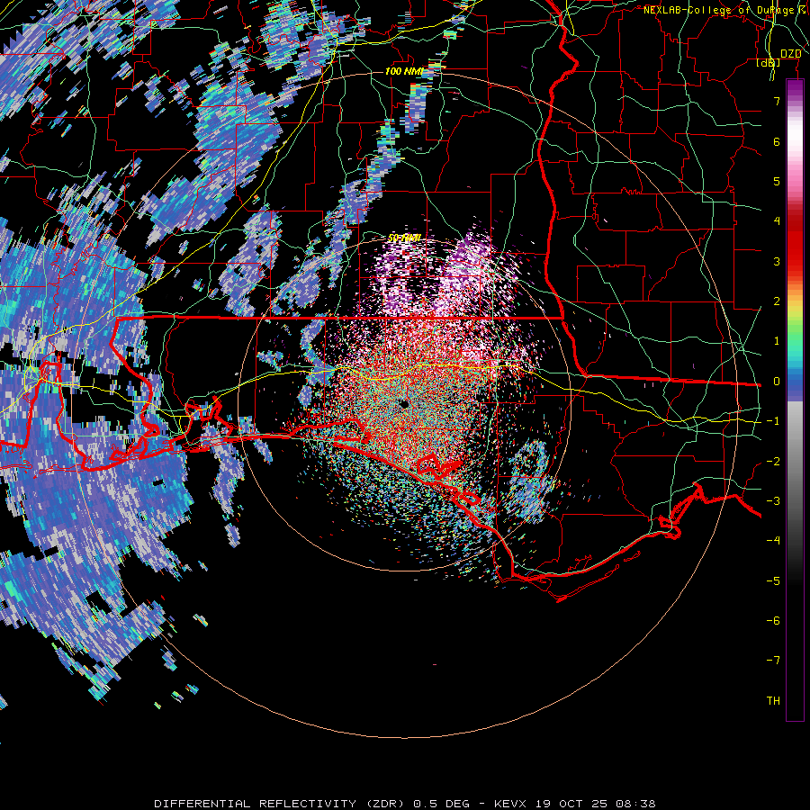Image resolution: width=810 pixels, height=810 pixels.
Task: Click the scale value -4 label
Action: point(773,541)
